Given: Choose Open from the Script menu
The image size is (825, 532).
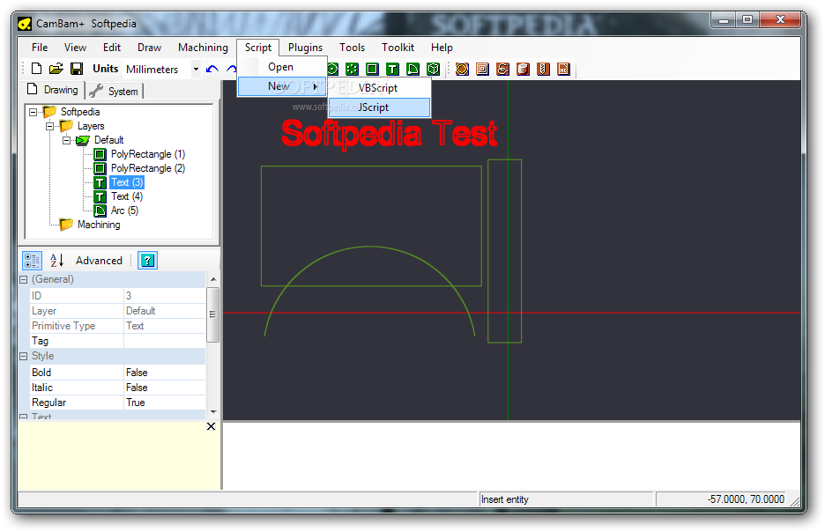Looking at the screenshot, I should (x=283, y=67).
